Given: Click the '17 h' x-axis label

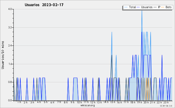Looking at the screenshot, I should [126, 102].
